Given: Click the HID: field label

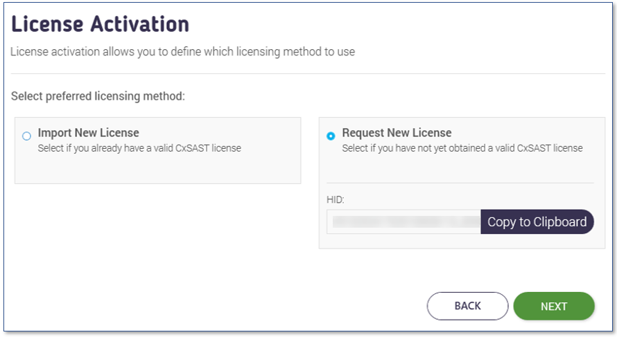Looking at the screenshot, I should coord(336,199).
